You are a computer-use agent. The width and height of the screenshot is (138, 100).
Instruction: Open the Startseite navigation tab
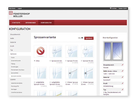coord(16,23)
